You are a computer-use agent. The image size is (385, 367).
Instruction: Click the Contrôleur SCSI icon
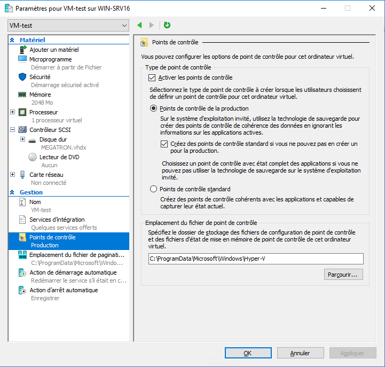coord(22,129)
